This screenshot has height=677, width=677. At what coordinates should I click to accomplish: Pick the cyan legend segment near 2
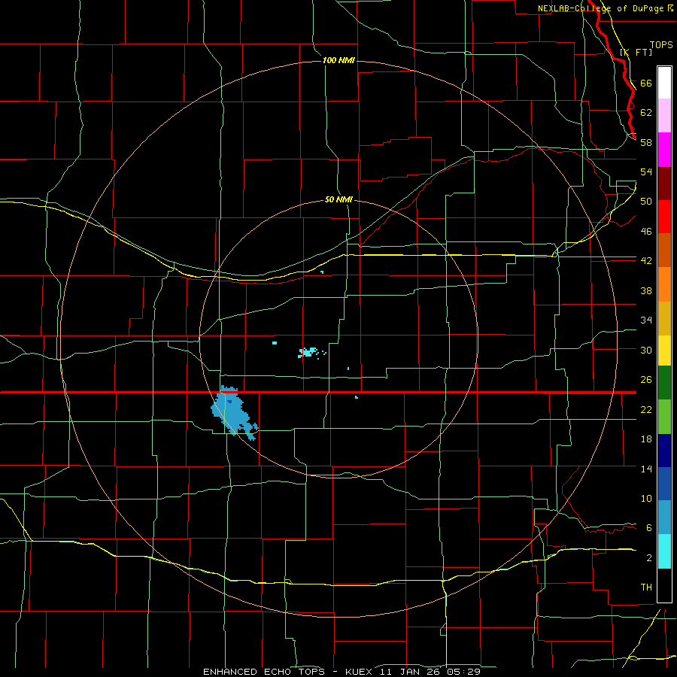664,551
